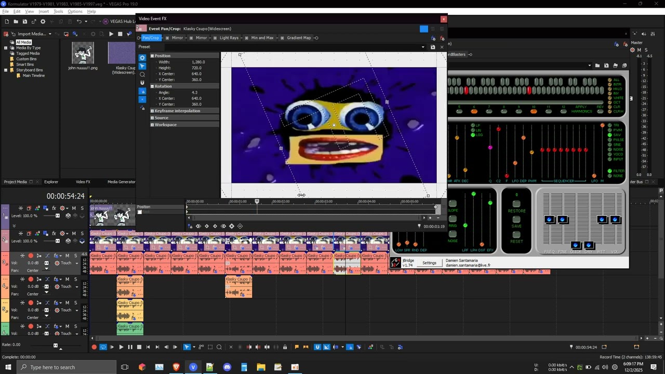Stop media preview in Project Media
This screenshot has width=665, height=374.
click(x=120, y=34)
